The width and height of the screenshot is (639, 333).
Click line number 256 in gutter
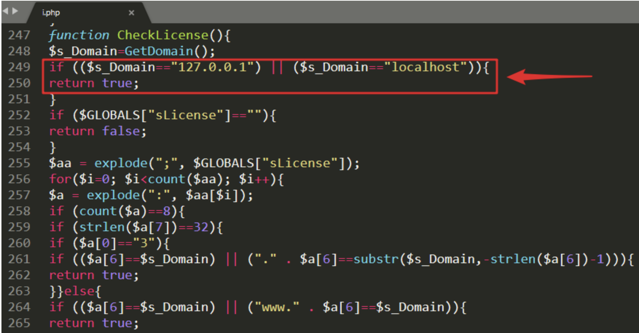tap(19, 179)
